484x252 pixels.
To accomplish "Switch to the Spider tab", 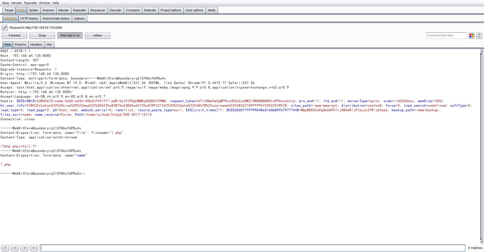I will [x=34, y=10].
